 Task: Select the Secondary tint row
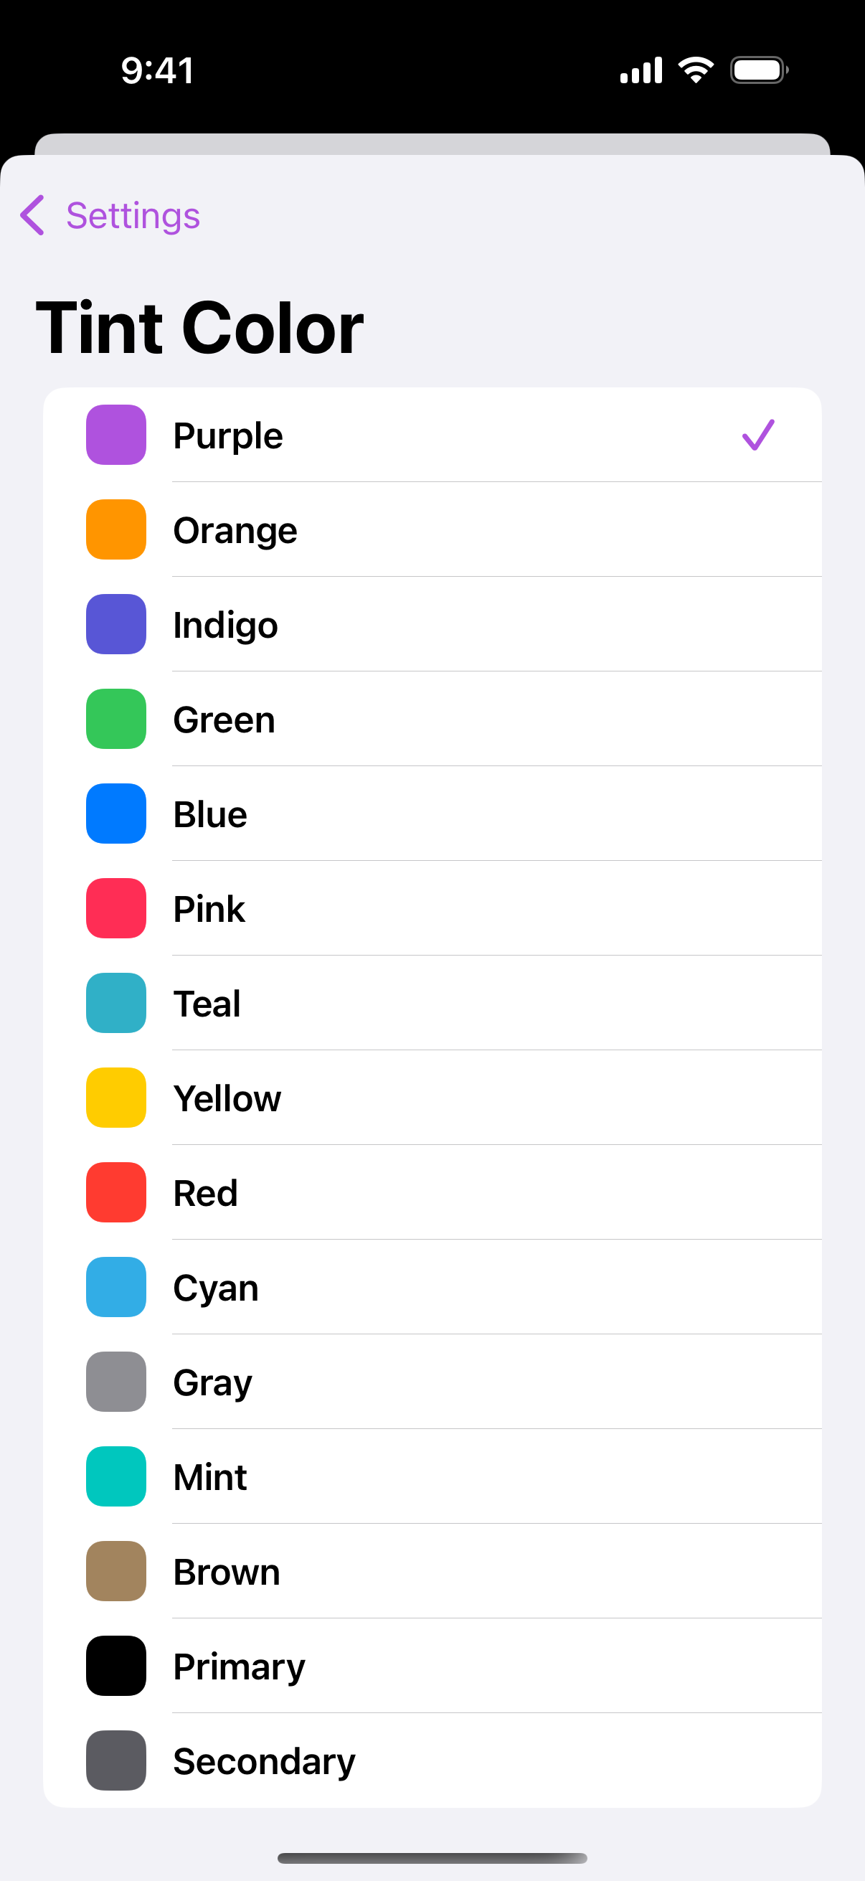432,1760
